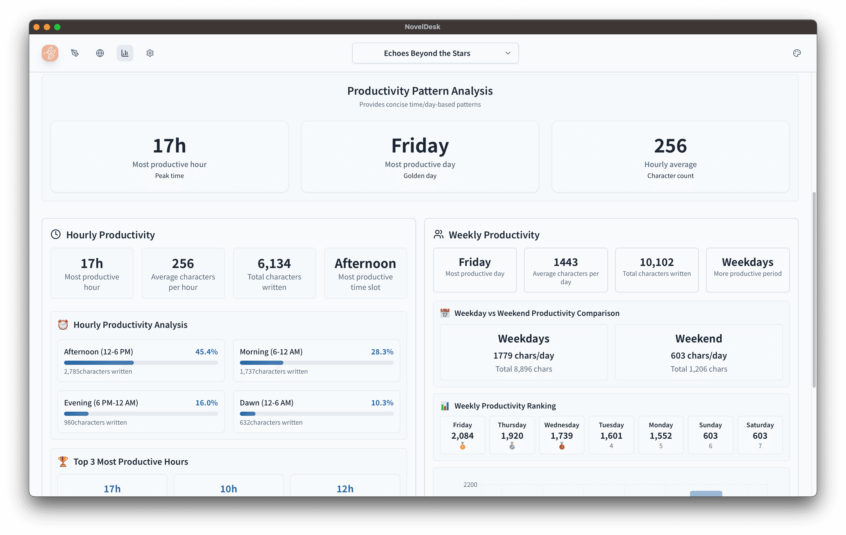Select the bar chart statistics icon
Image resolution: width=846 pixels, height=535 pixels.
[125, 53]
